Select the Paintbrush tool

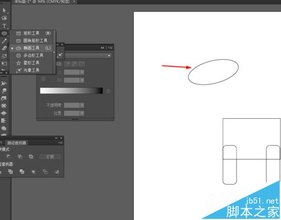point(4,41)
